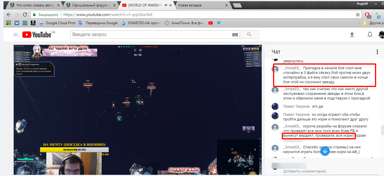Open КиноПоиск bookmark
The height and width of the screenshot is (176, 384).
point(185,23)
